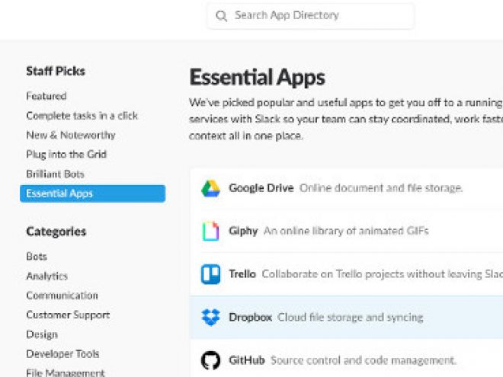The image size is (503, 377).
Task: Open the Bots category
Action: point(37,257)
